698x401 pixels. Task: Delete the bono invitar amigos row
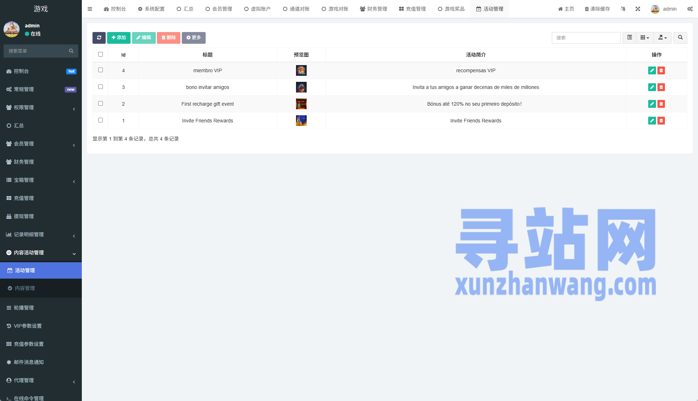pyautogui.click(x=661, y=87)
